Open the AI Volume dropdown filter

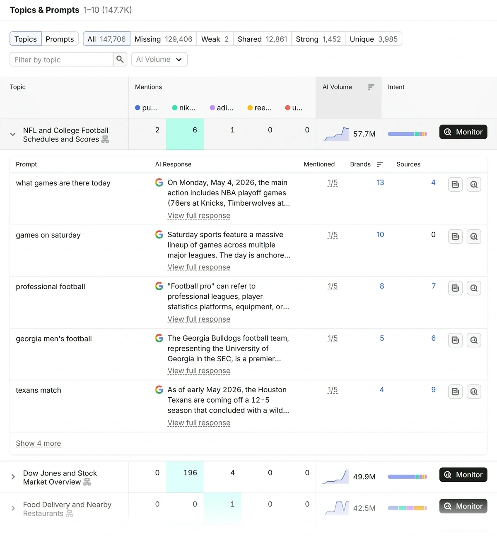tap(159, 59)
